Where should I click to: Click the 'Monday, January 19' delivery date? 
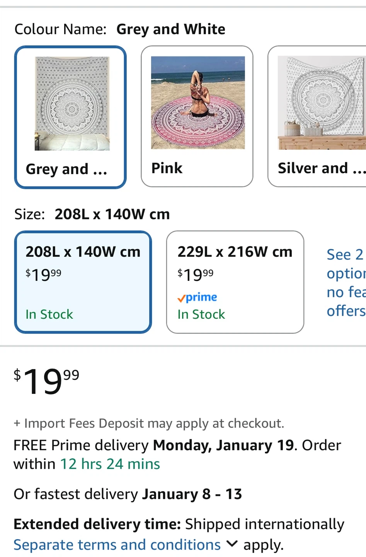(x=223, y=445)
